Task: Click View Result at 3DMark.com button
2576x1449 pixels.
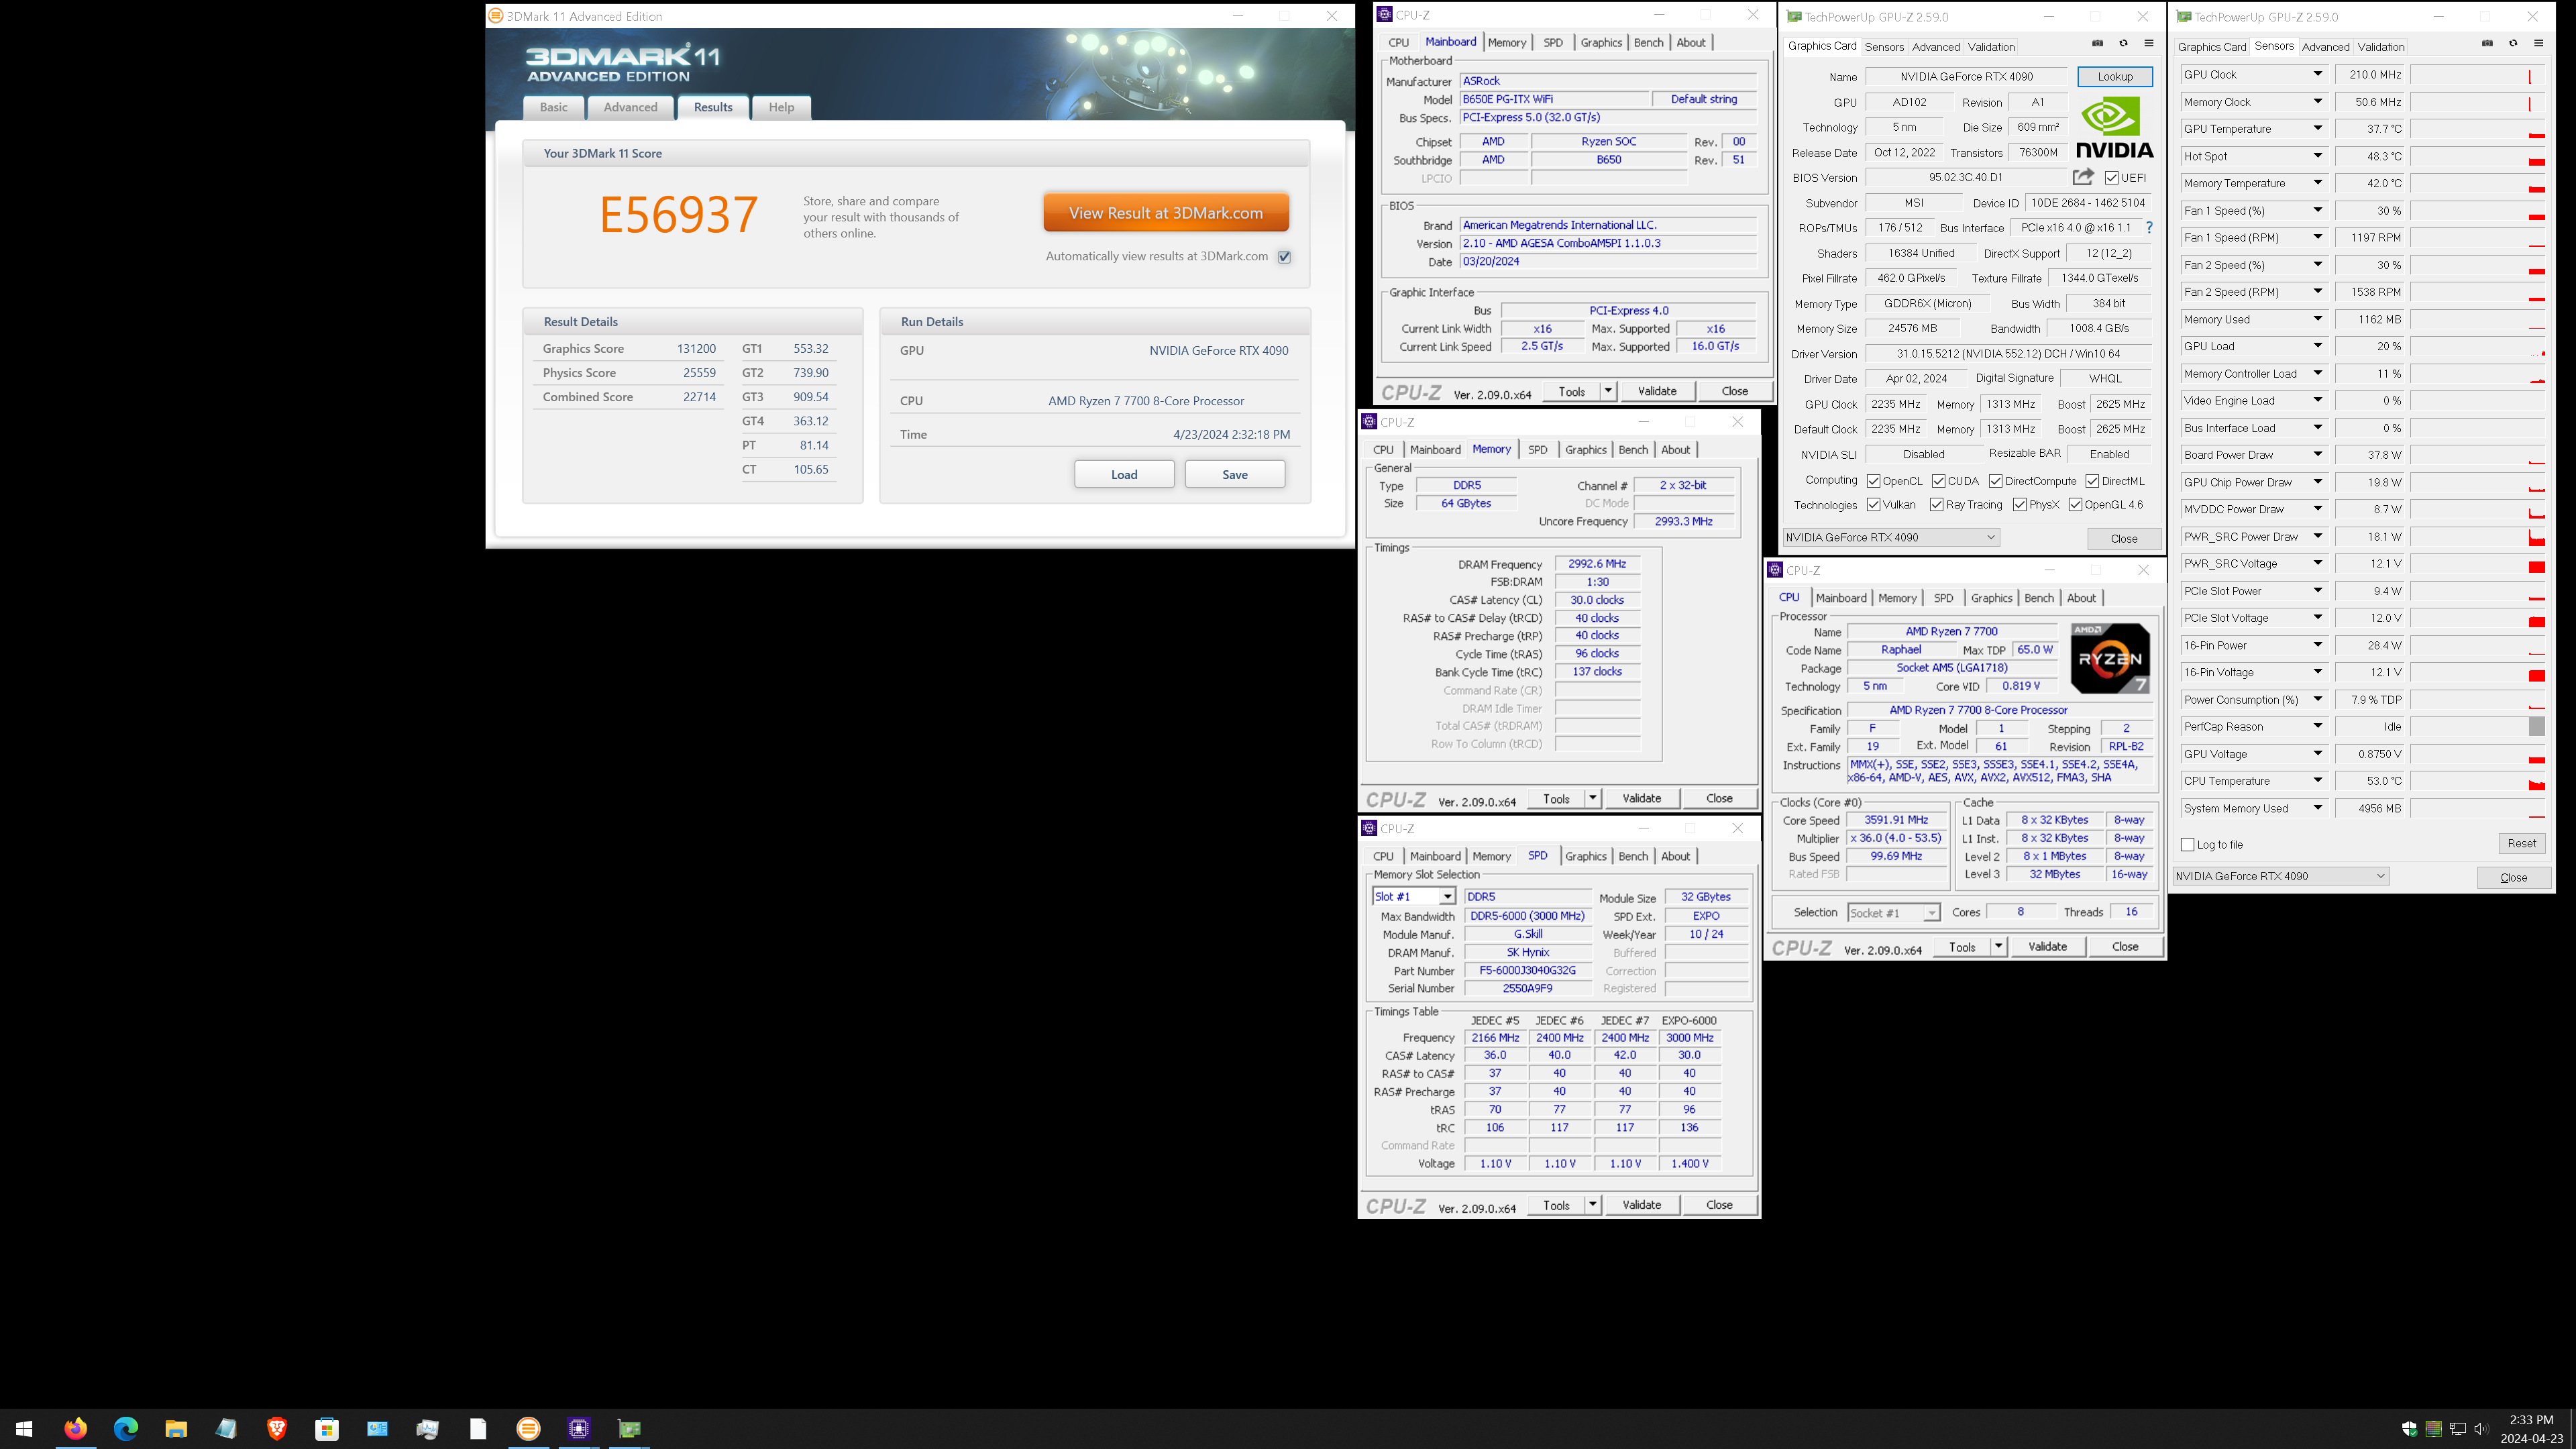Action: click(1165, 213)
